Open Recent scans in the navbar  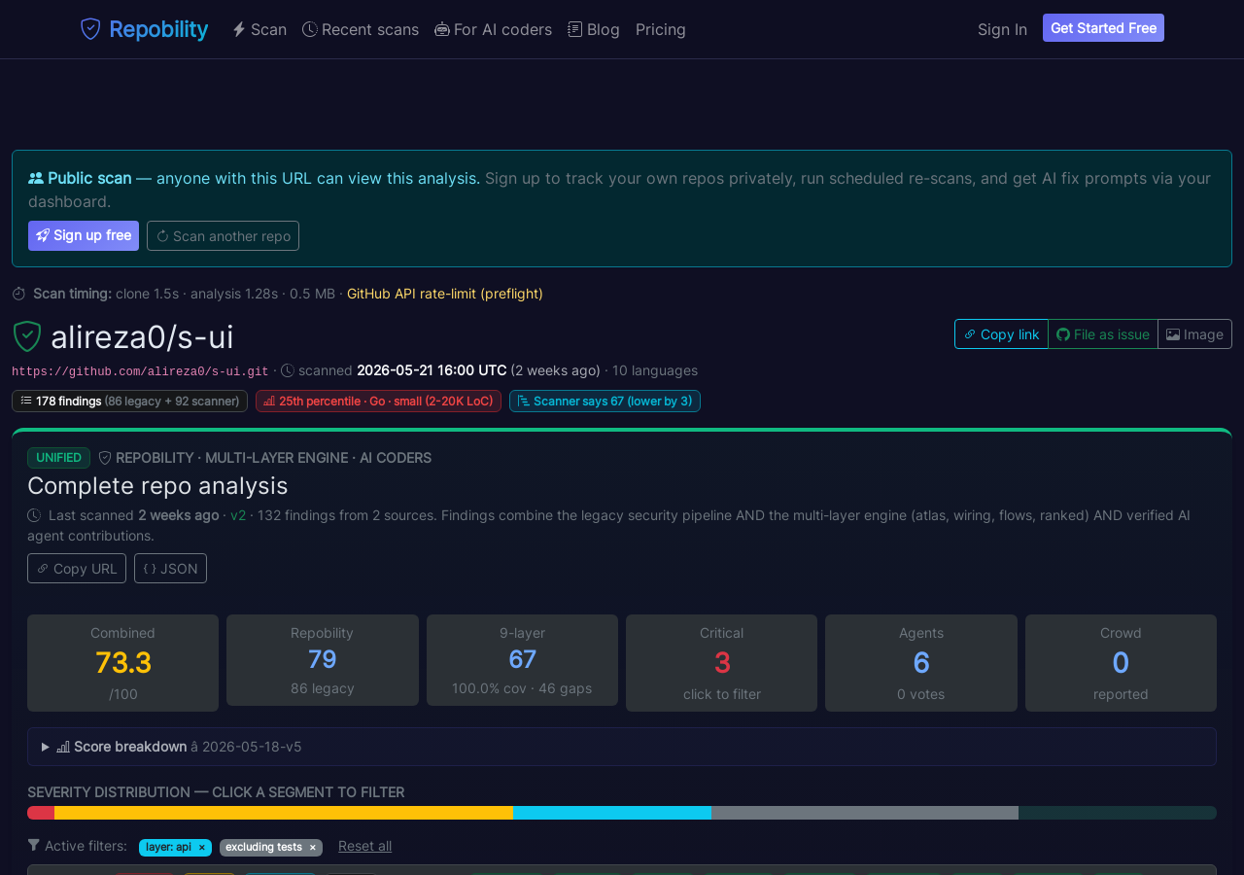point(361,29)
